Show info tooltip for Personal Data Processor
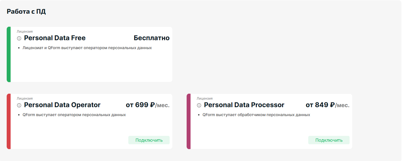 [x=199, y=105]
